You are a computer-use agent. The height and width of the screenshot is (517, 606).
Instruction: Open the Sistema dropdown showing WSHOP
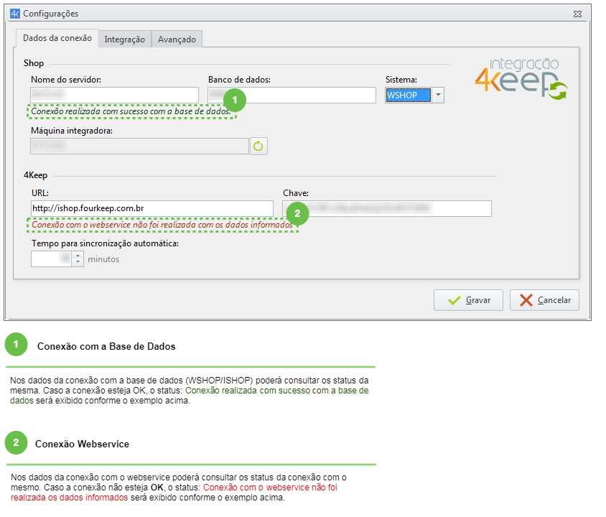(437, 94)
